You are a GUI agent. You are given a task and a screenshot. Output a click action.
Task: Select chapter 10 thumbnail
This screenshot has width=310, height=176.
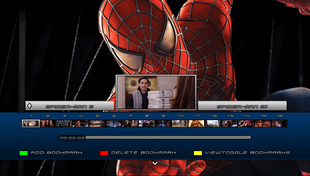(180, 124)
